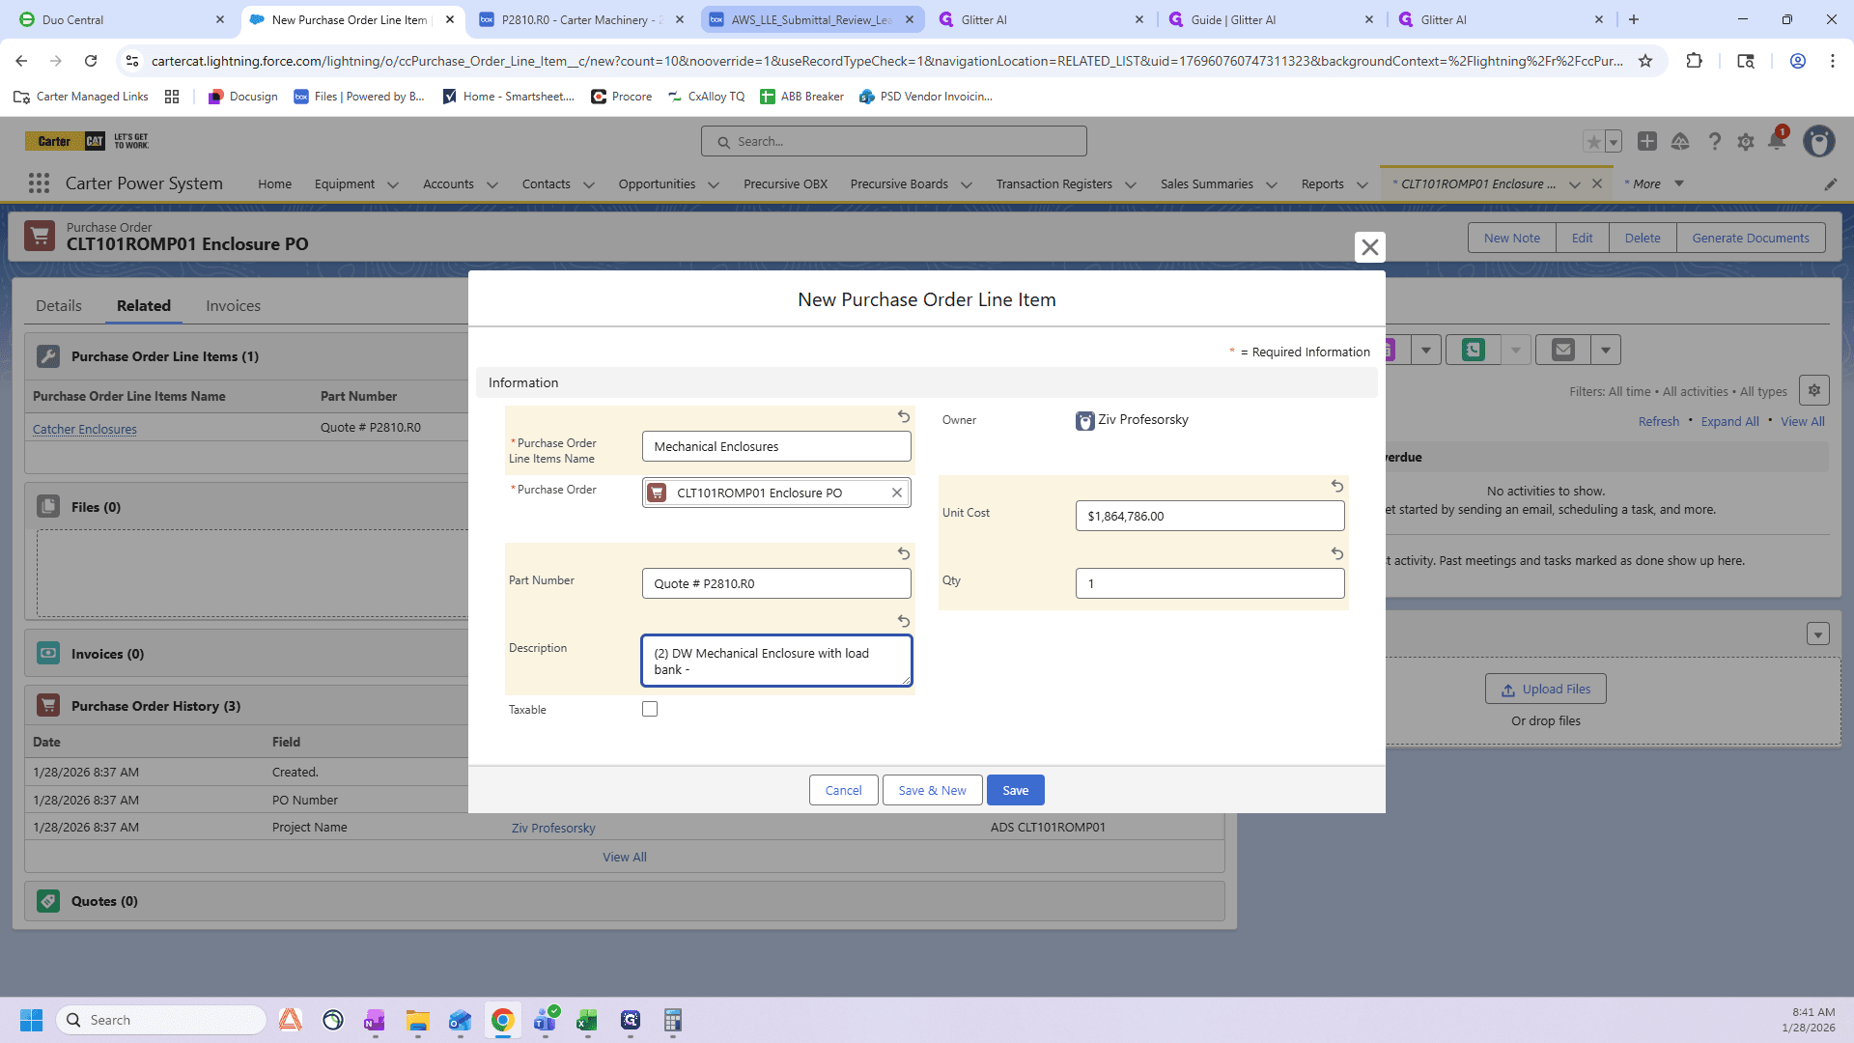Open the Setup gear menu
1854x1043 pixels.
(1745, 142)
